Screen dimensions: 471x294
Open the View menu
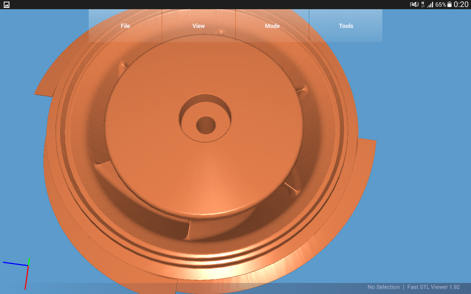click(x=199, y=26)
